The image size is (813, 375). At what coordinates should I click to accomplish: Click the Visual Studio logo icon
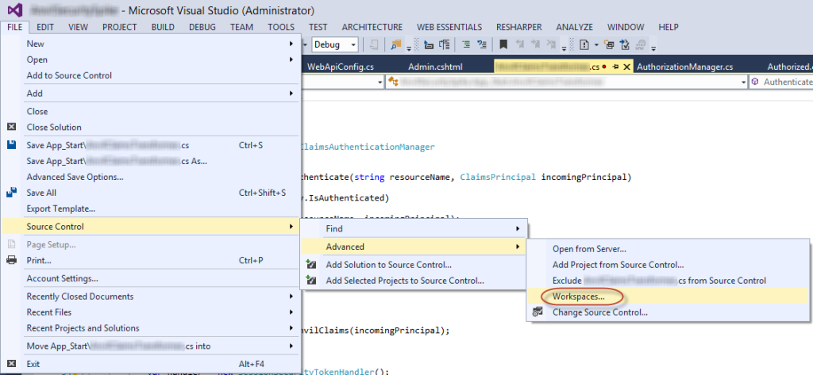pos(14,10)
